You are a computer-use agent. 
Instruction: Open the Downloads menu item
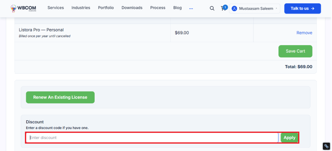pyautogui.click(x=132, y=8)
